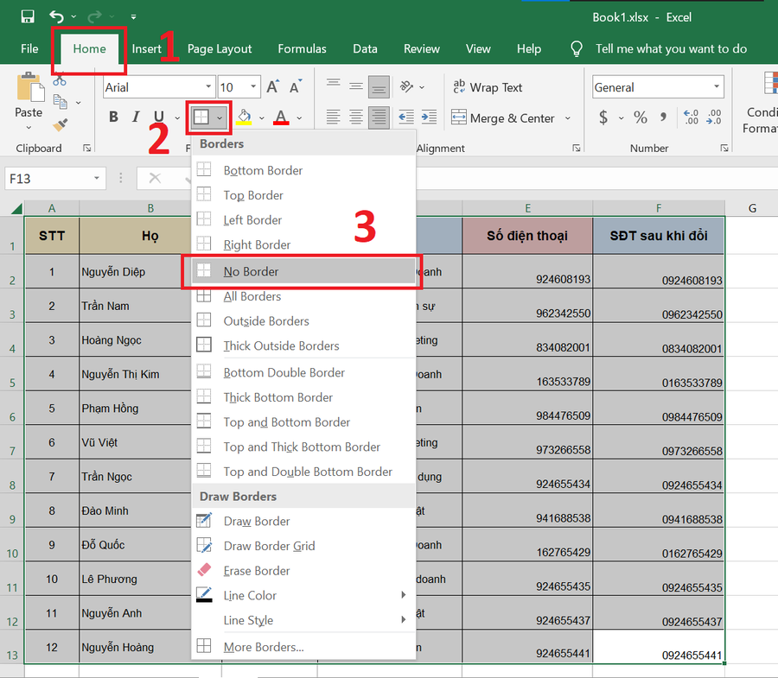Click the Orientation text-angle icon

(407, 86)
